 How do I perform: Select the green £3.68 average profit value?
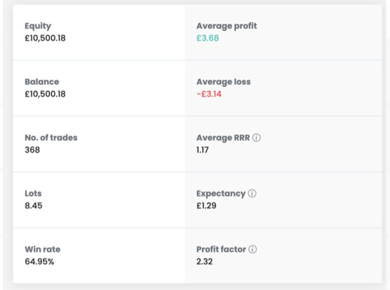coord(208,38)
